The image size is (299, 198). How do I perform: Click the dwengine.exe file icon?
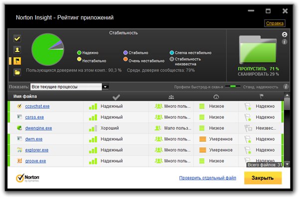[19, 128]
